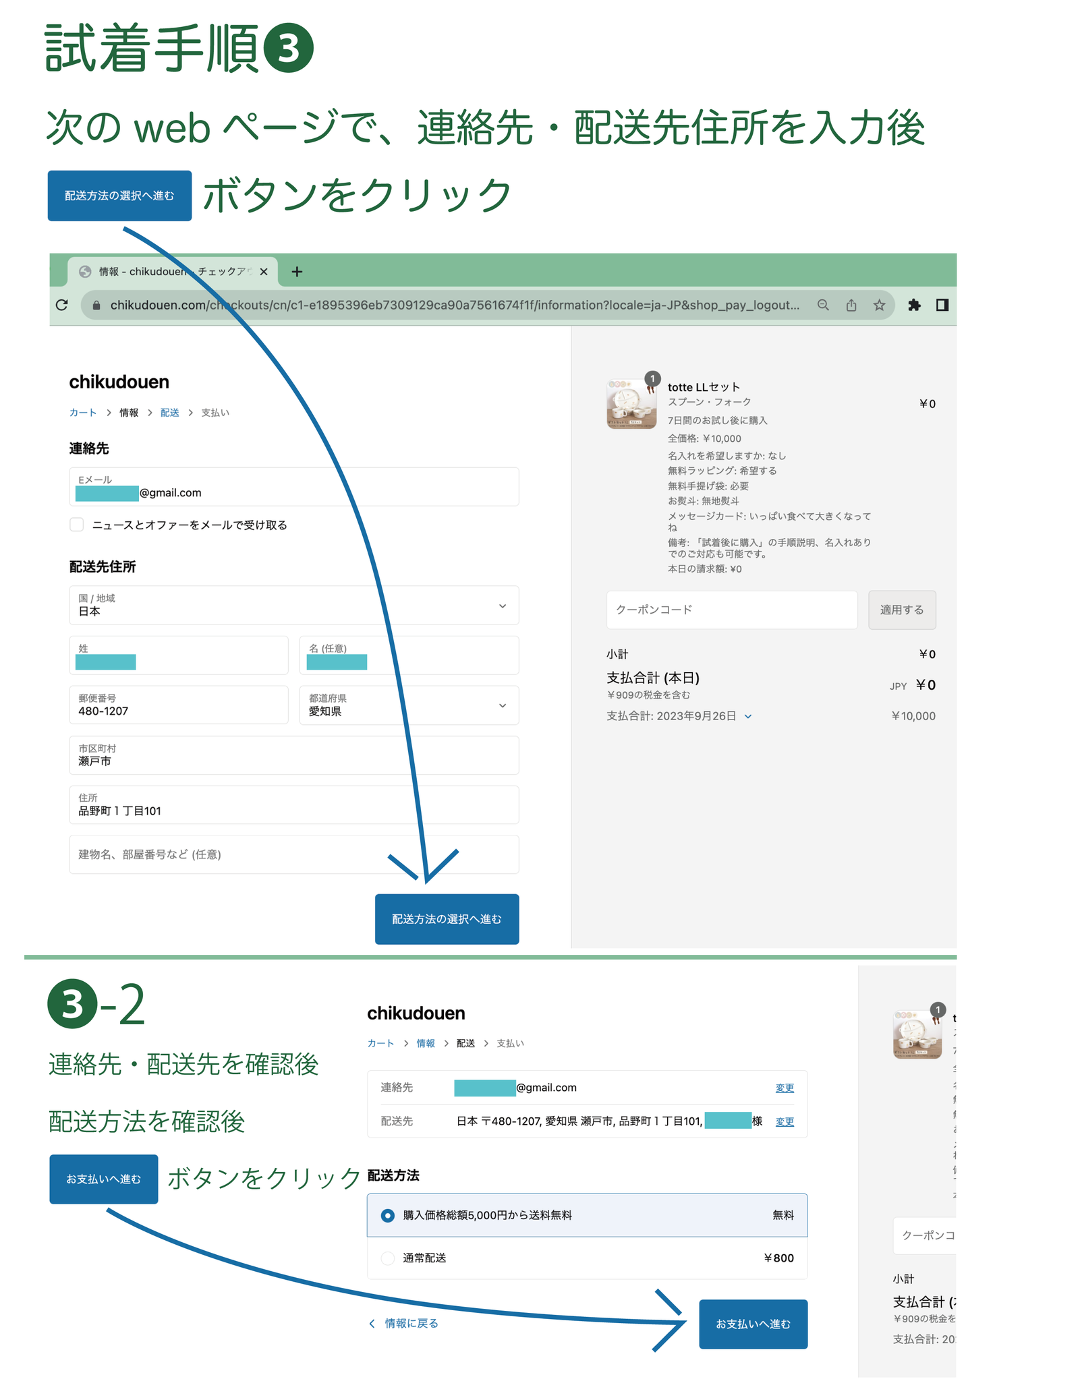Open the 国 / 地域 dropdown
The height and width of the screenshot is (1381, 1082).
click(x=294, y=605)
